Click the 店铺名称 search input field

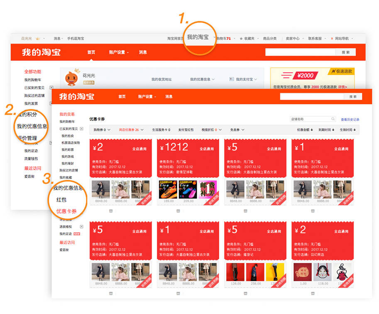310,119
